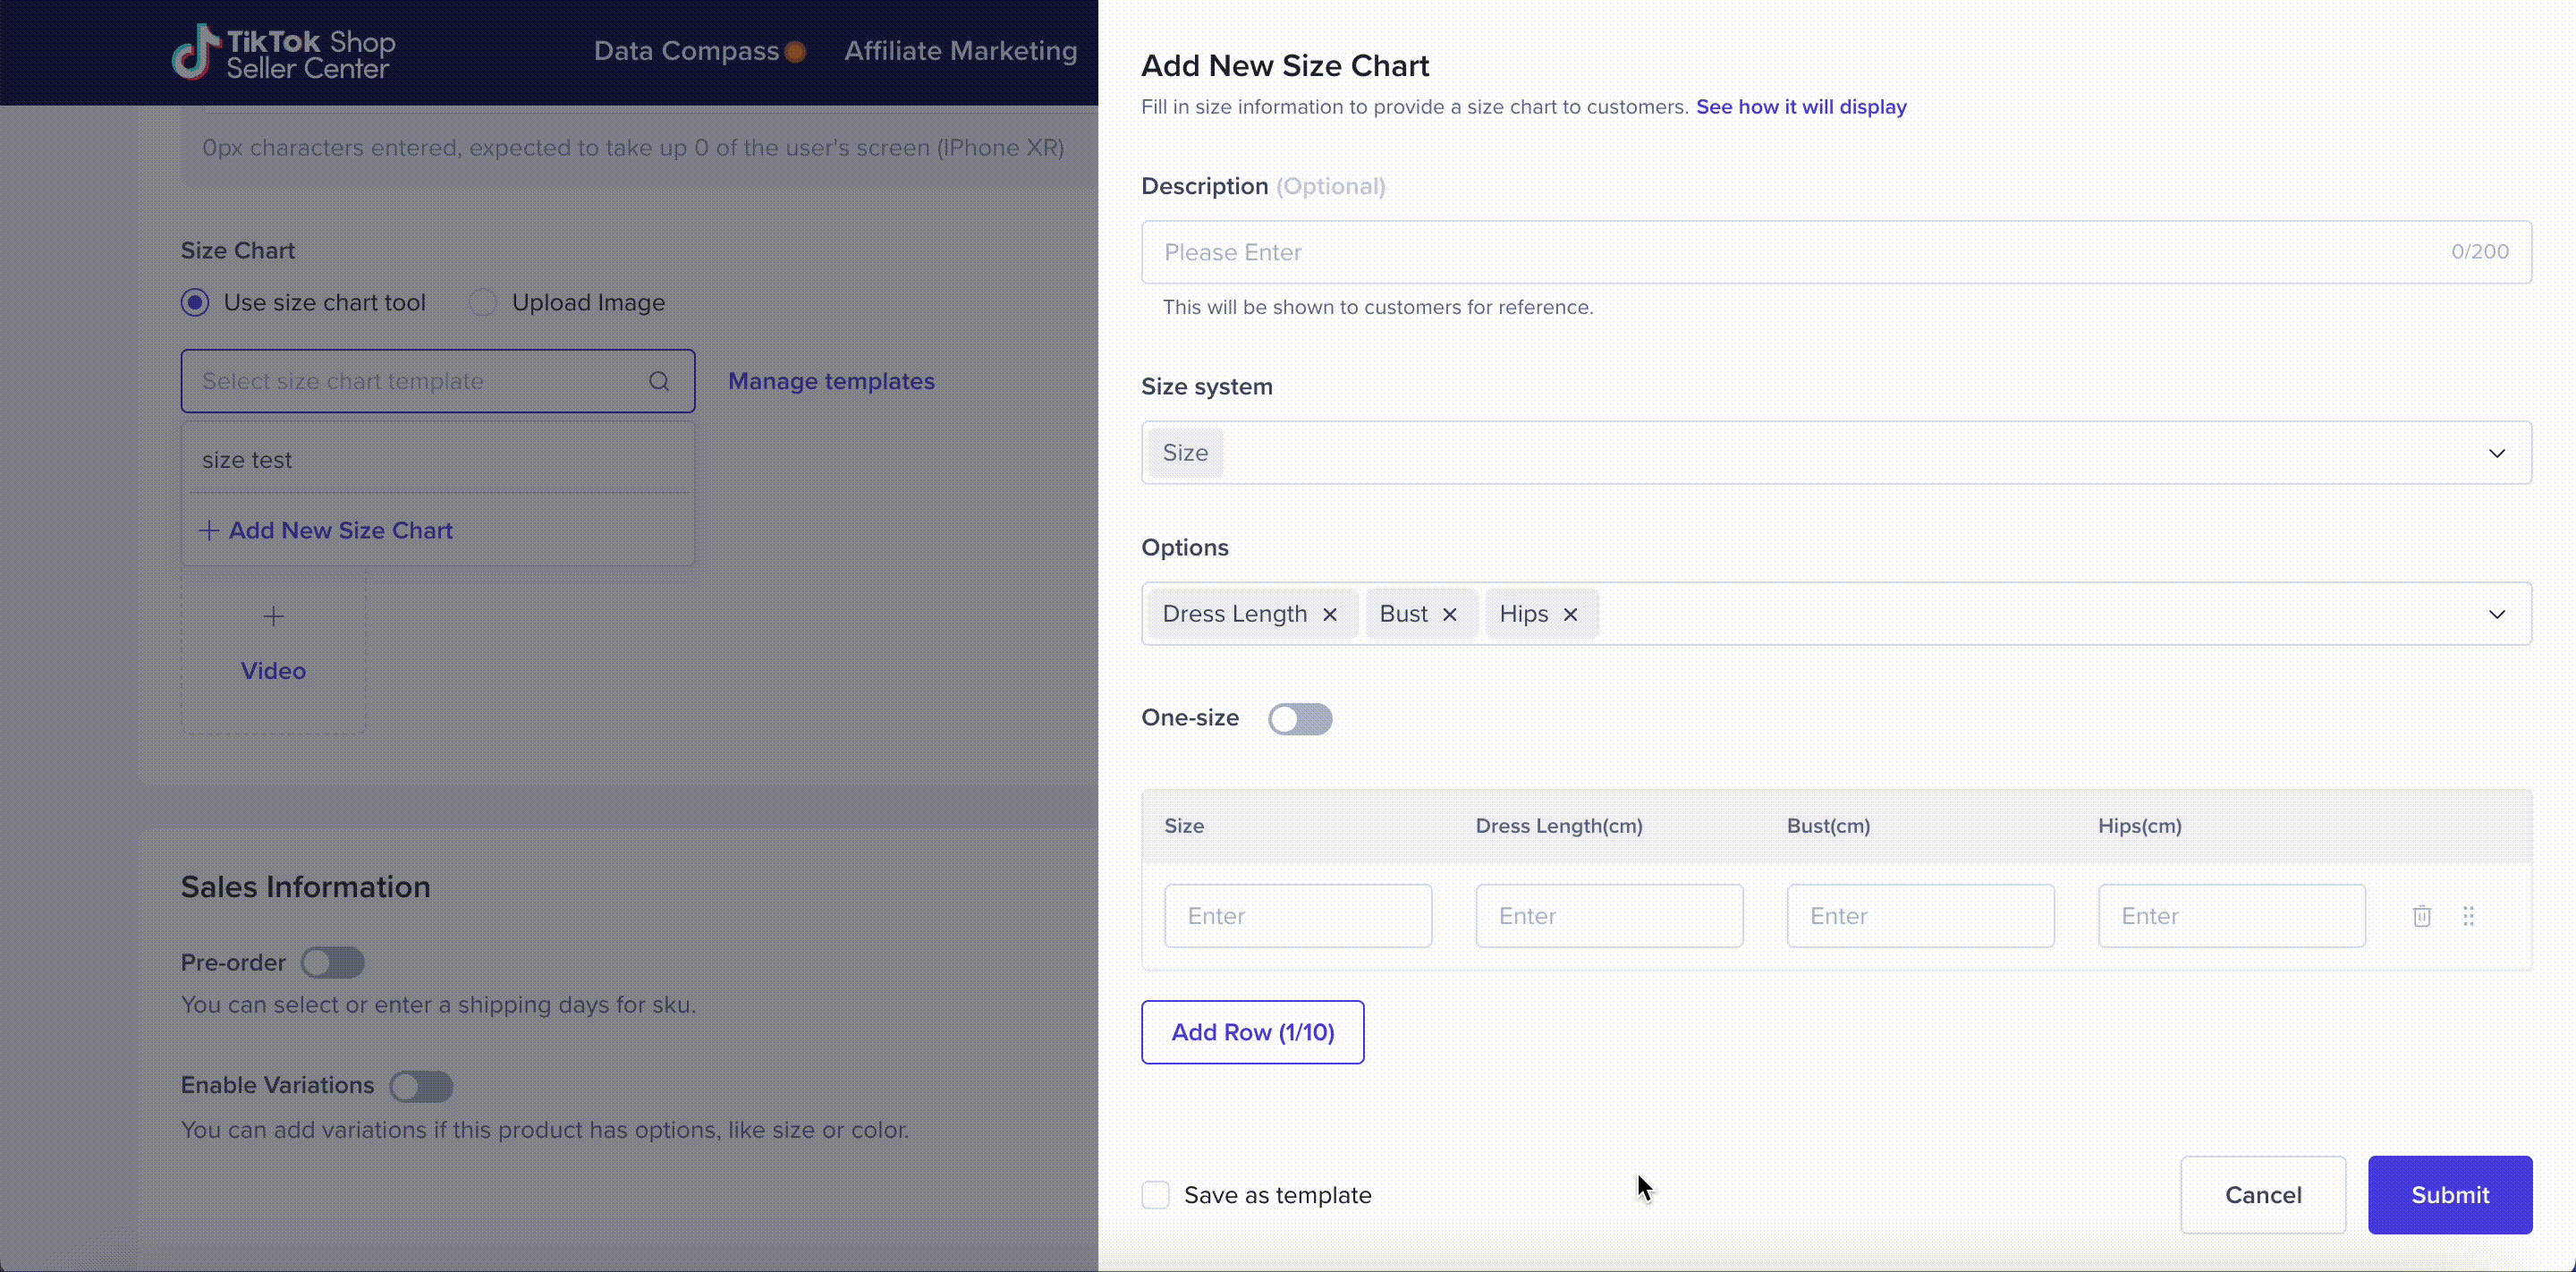Image resolution: width=2576 pixels, height=1272 pixels.
Task: Click the TikTok Shop logo
Action: tap(283, 52)
